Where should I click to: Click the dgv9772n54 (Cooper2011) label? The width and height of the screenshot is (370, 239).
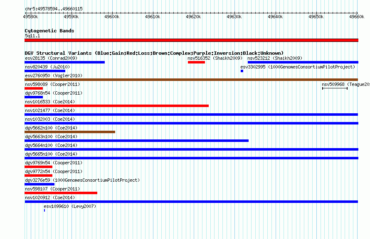[x=54, y=171]
